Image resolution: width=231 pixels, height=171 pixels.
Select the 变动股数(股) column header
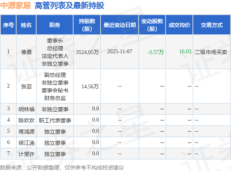pyautogui.click(x=152, y=25)
